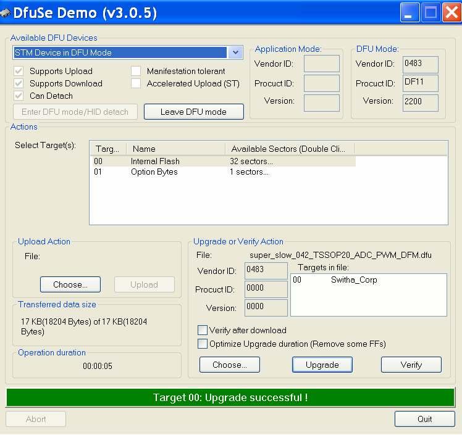Viewport: 462px width, 435px height.
Task: Open the Available DFU Devices dropdown arrow
Action: (235, 52)
